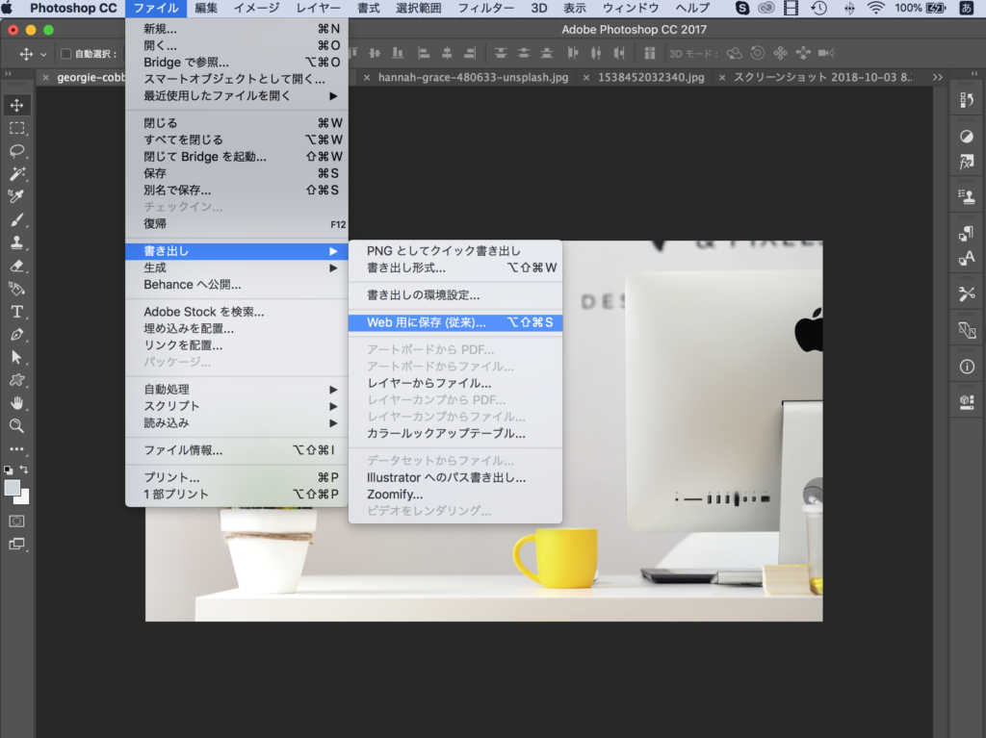Close the 1538452032340.jpg tab

[x=586, y=77]
